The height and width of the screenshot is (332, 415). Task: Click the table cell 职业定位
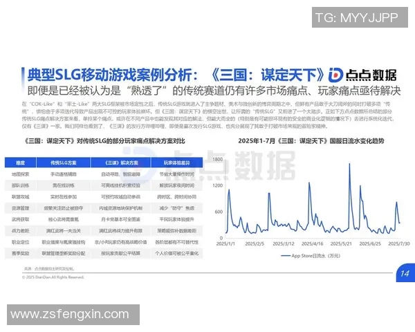click(x=20, y=242)
